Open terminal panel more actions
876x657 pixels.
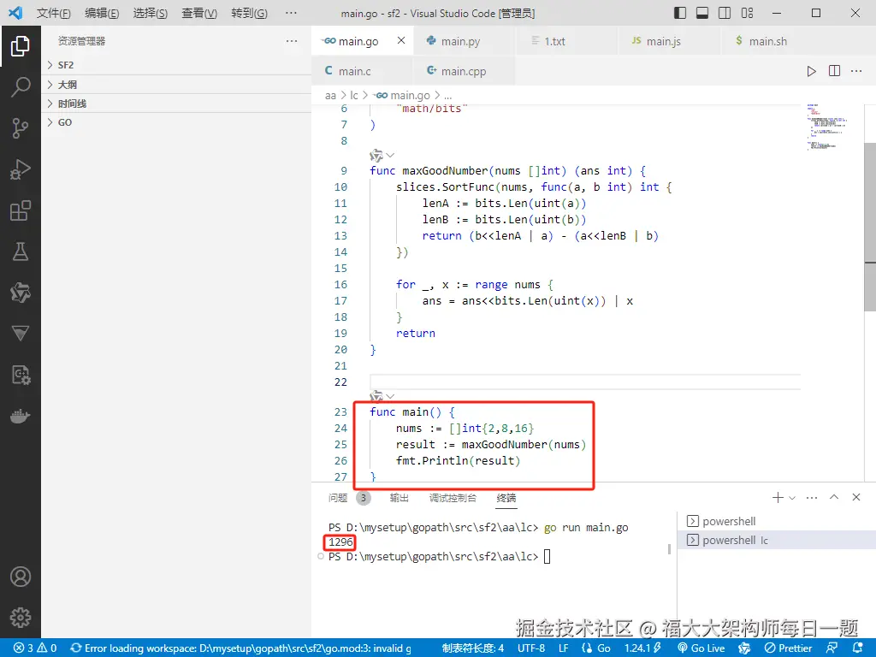tap(812, 497)
